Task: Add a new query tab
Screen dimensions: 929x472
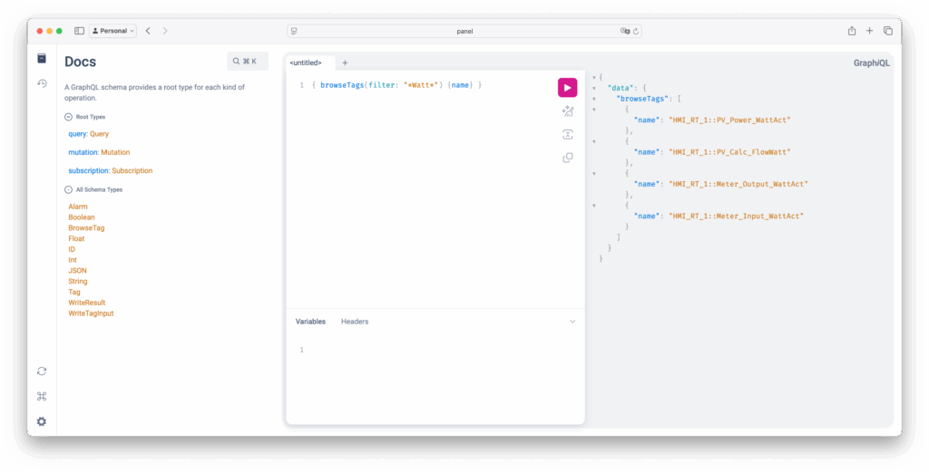Action: click(x=345, y=63)
